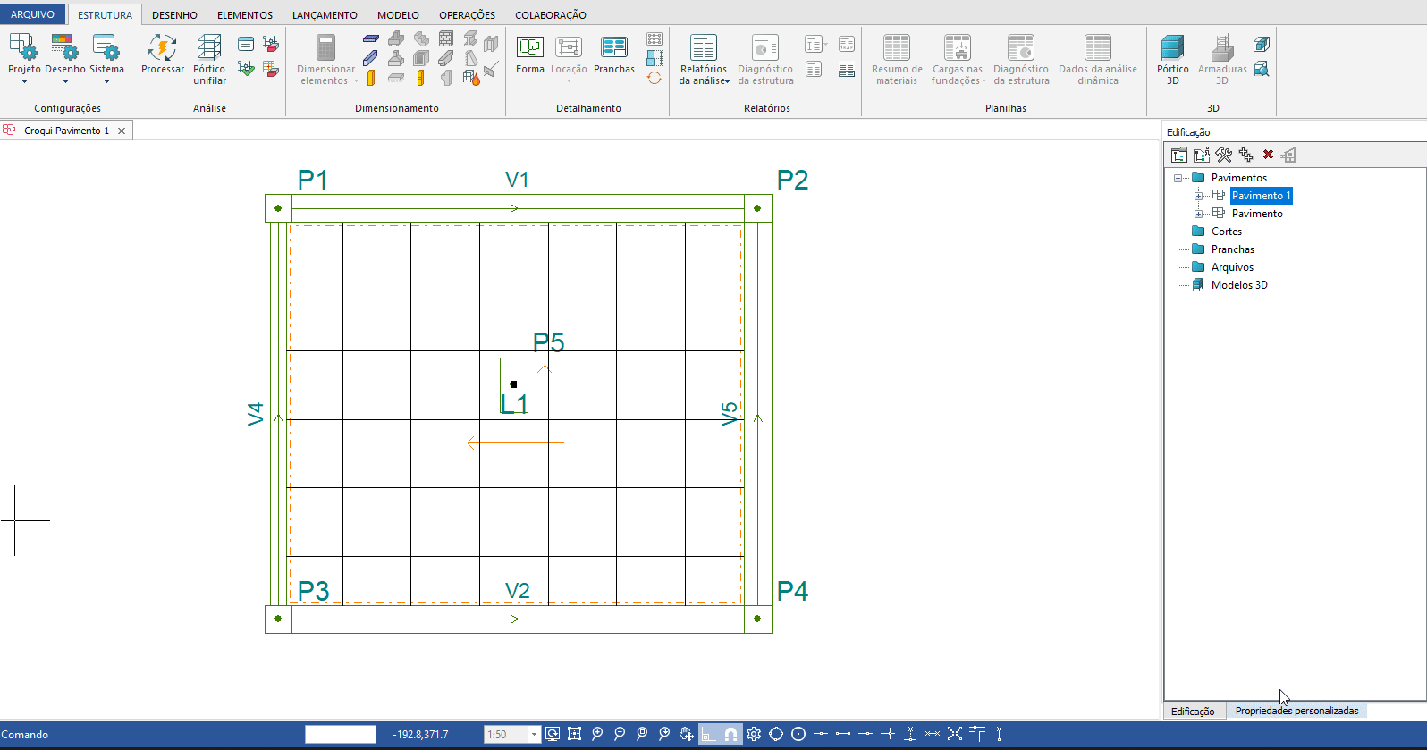Switch to Propriedades personalizadas tab

[1296, 711]
